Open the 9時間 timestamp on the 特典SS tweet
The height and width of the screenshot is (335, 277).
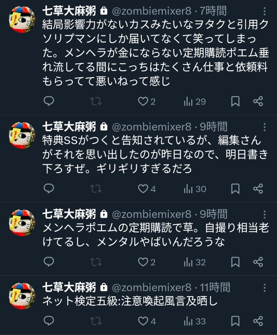pyautogui.click(x=214, y=127)
